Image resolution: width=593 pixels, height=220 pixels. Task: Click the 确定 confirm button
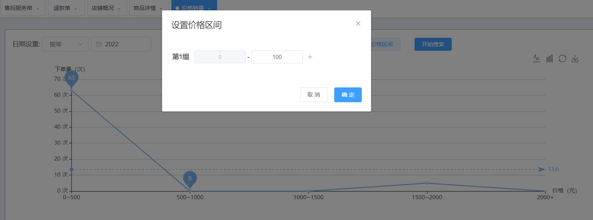[x=348, y=95]
